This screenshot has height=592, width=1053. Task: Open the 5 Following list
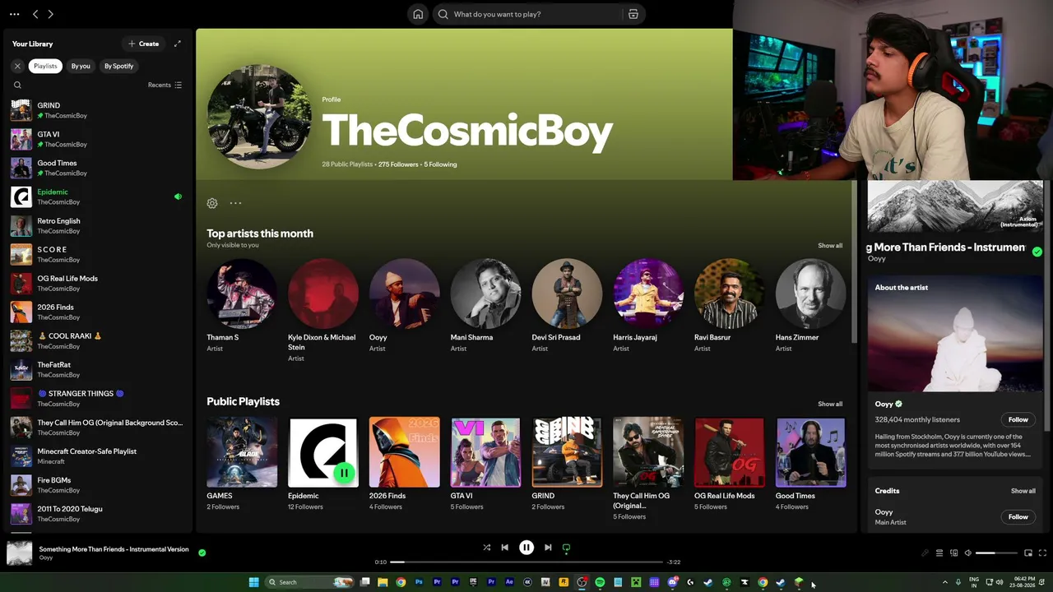(440, 164)
